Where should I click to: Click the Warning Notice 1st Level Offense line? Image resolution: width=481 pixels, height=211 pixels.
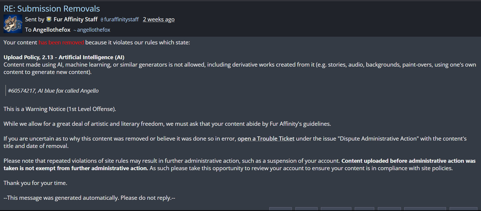click(60, 109)
